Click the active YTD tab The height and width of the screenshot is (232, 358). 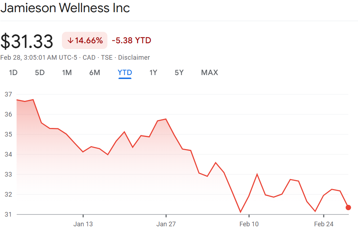click(x=125, y=73)
